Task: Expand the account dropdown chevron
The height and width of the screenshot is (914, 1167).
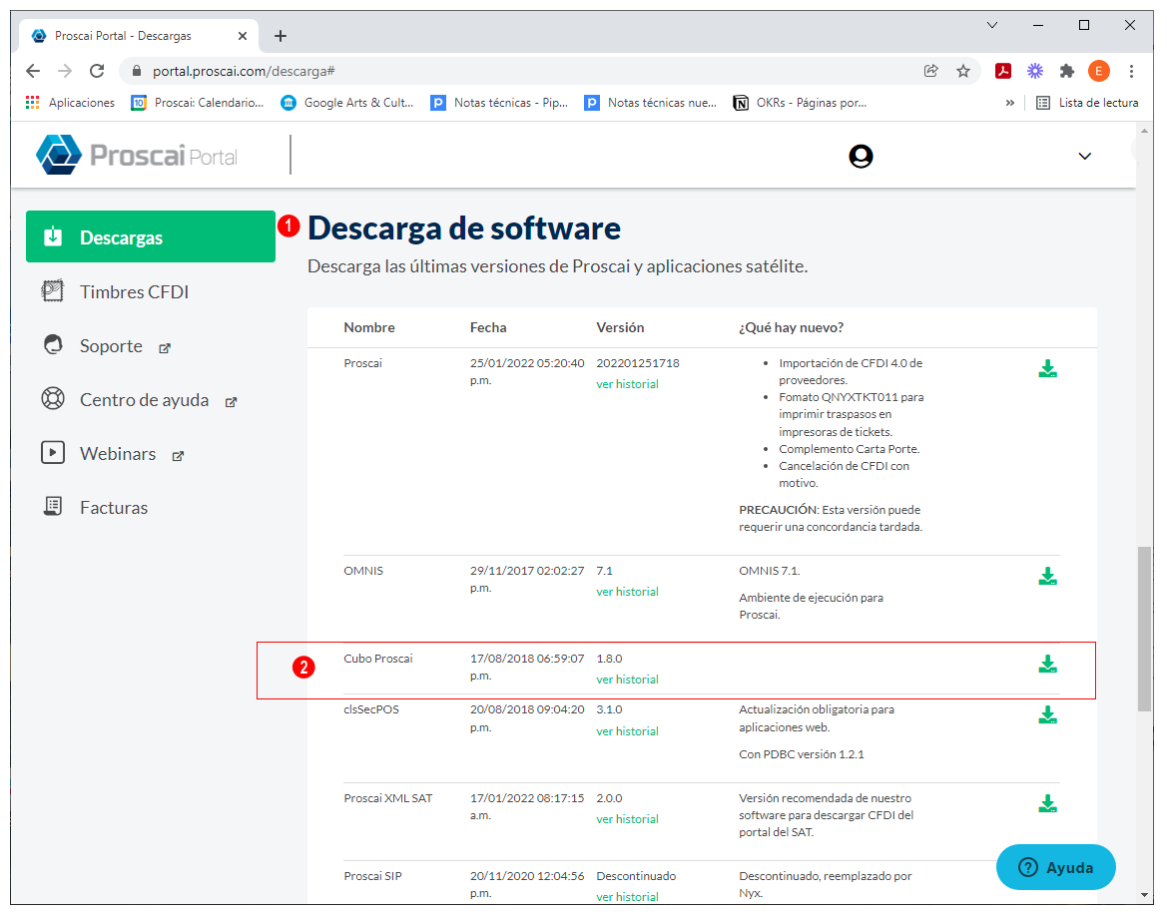Action: pos(1085,157)
